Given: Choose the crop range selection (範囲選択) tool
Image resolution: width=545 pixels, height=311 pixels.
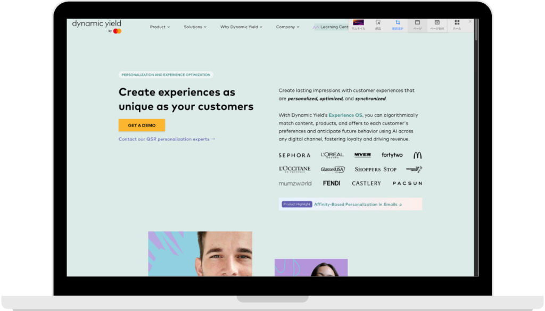Looking at the screenshot, I should (x=398, y=25).
